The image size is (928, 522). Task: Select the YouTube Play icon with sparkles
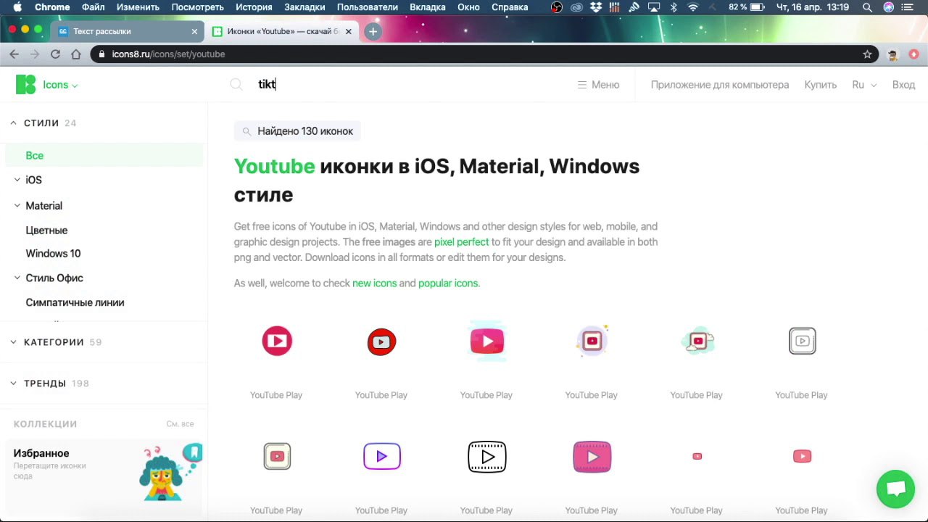[592, 341]
